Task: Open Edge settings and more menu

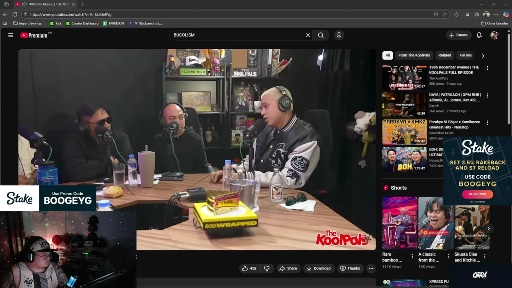Action: [x=496, y=14]
